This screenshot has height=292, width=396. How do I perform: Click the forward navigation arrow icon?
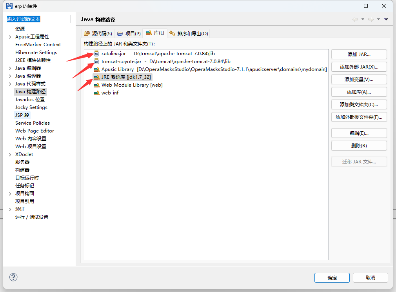click(x=371, y=19)
